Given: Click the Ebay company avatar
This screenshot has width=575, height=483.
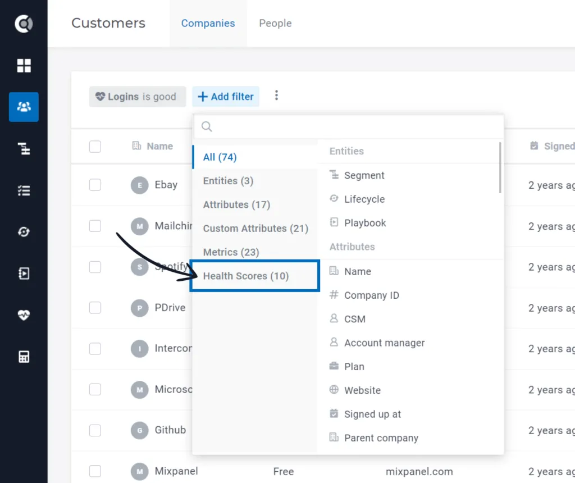Looking at the screenshot, I should [140, 185].
